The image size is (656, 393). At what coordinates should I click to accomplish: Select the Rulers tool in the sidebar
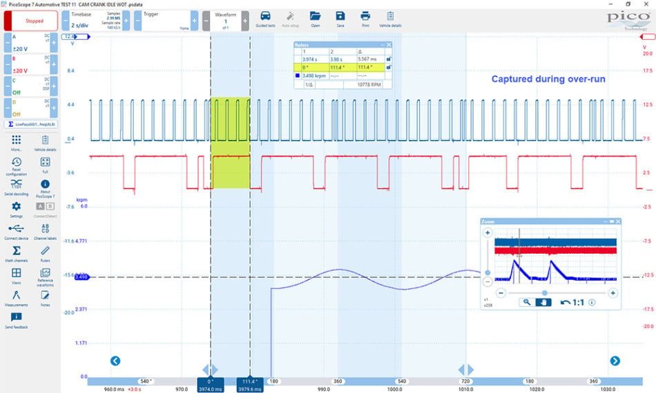(x=45, y=254)
